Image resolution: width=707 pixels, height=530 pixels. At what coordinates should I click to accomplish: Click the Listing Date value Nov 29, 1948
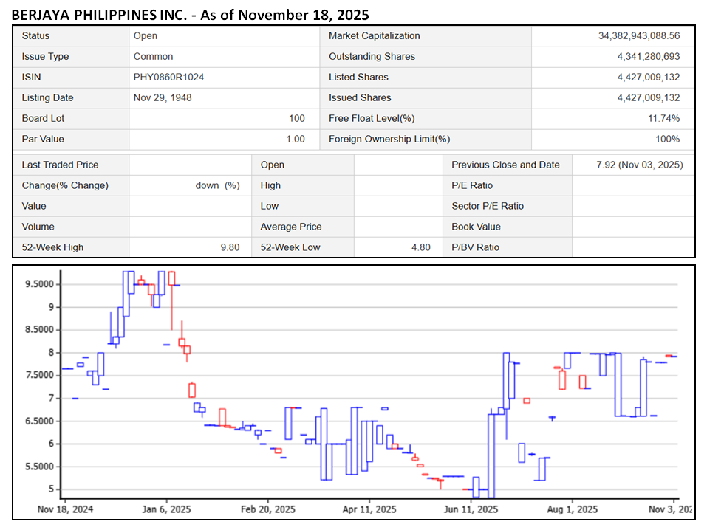162,98
